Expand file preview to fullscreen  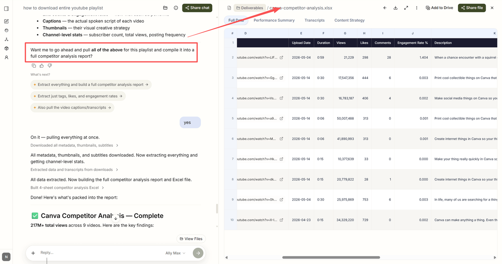pyautogui.click(x=406, y=8)
